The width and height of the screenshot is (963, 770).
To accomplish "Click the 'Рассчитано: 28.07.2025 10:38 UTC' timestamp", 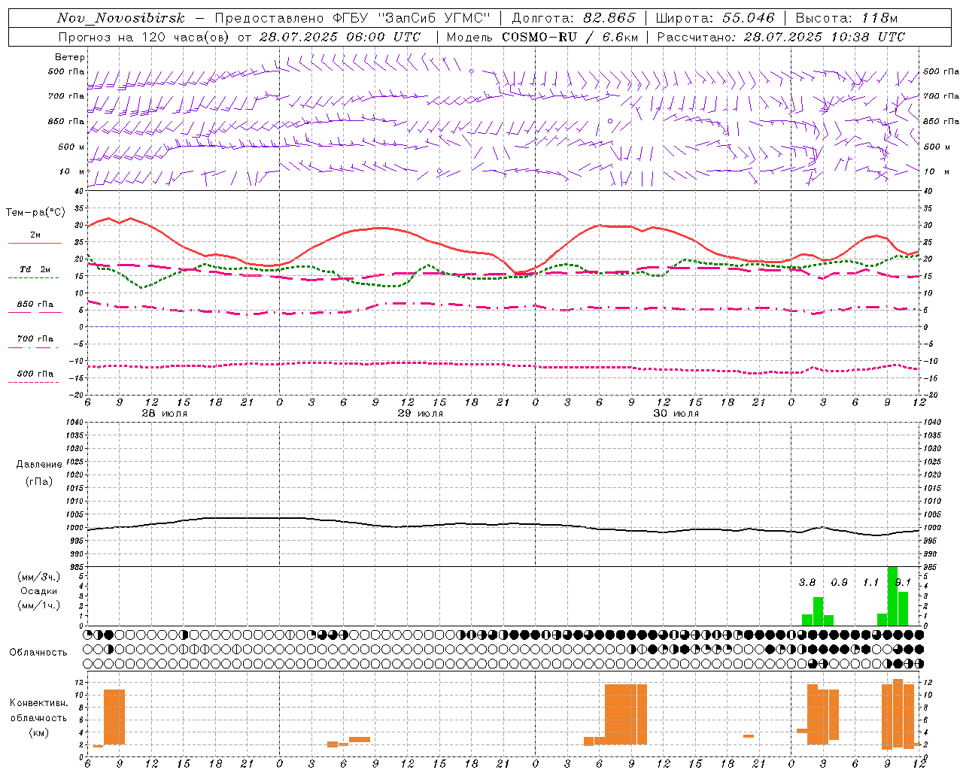I will [x=781, y=37].
